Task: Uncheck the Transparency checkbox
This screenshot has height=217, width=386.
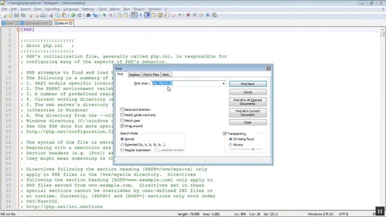Action: (x=224, y=134)
